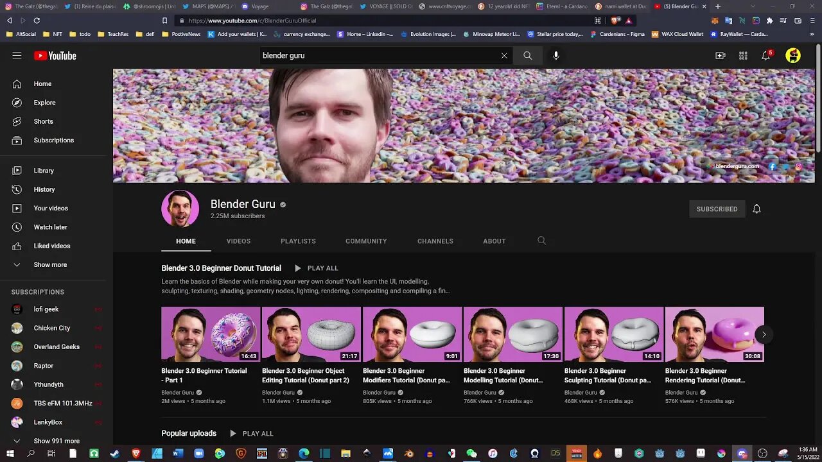Click the Blender Guru channel avatar
This screenshot has width=822, height=462.
[180, 209]
